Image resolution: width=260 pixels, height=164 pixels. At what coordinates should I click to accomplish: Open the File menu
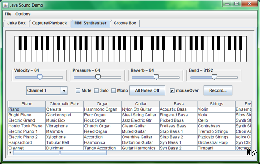click(8, 14)
